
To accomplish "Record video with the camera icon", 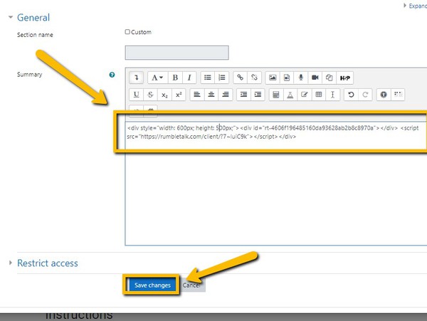I will pos(315,77).
